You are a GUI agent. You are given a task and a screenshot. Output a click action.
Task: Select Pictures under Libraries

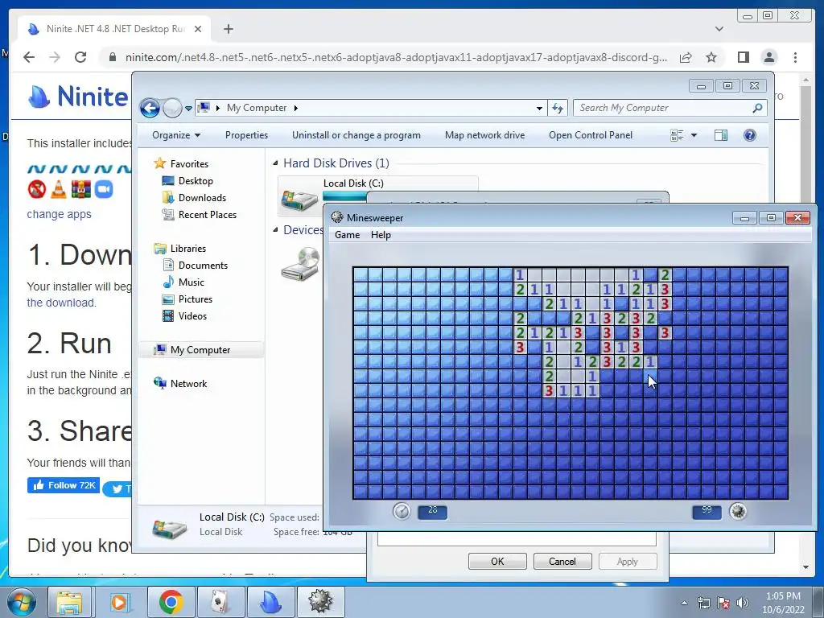point(195,299)
